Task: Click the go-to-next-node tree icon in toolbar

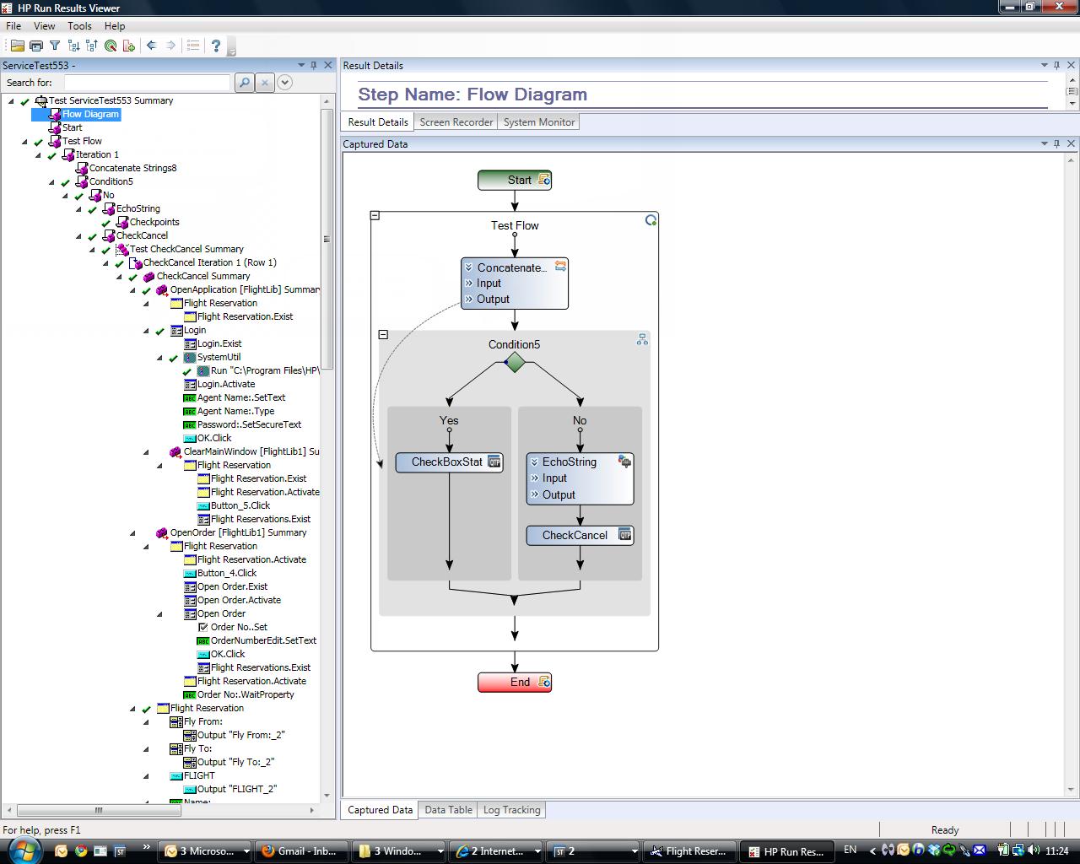Action: click(x=73, y=46)
